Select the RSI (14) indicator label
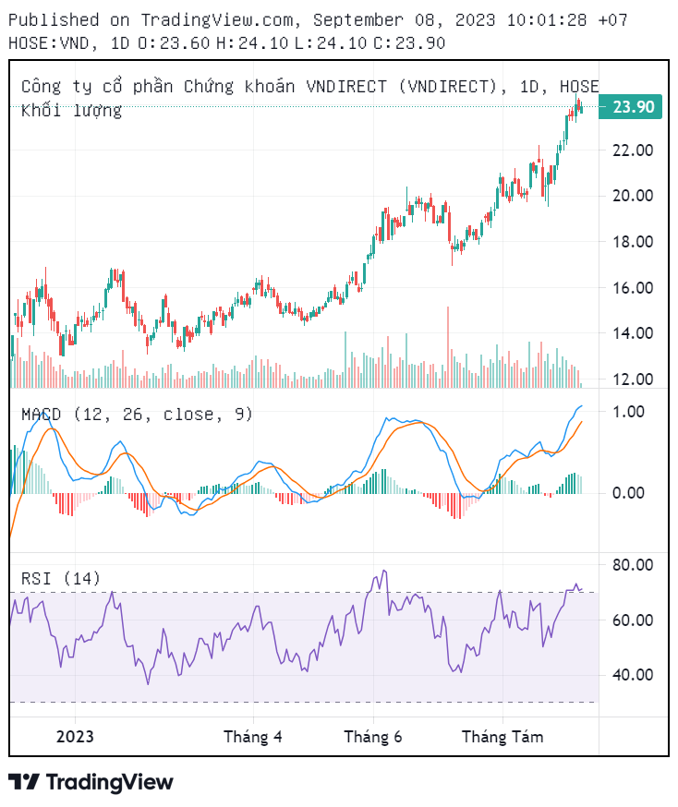Image resolution: width=678 pixels, height=807 pixels. [61, 579]
